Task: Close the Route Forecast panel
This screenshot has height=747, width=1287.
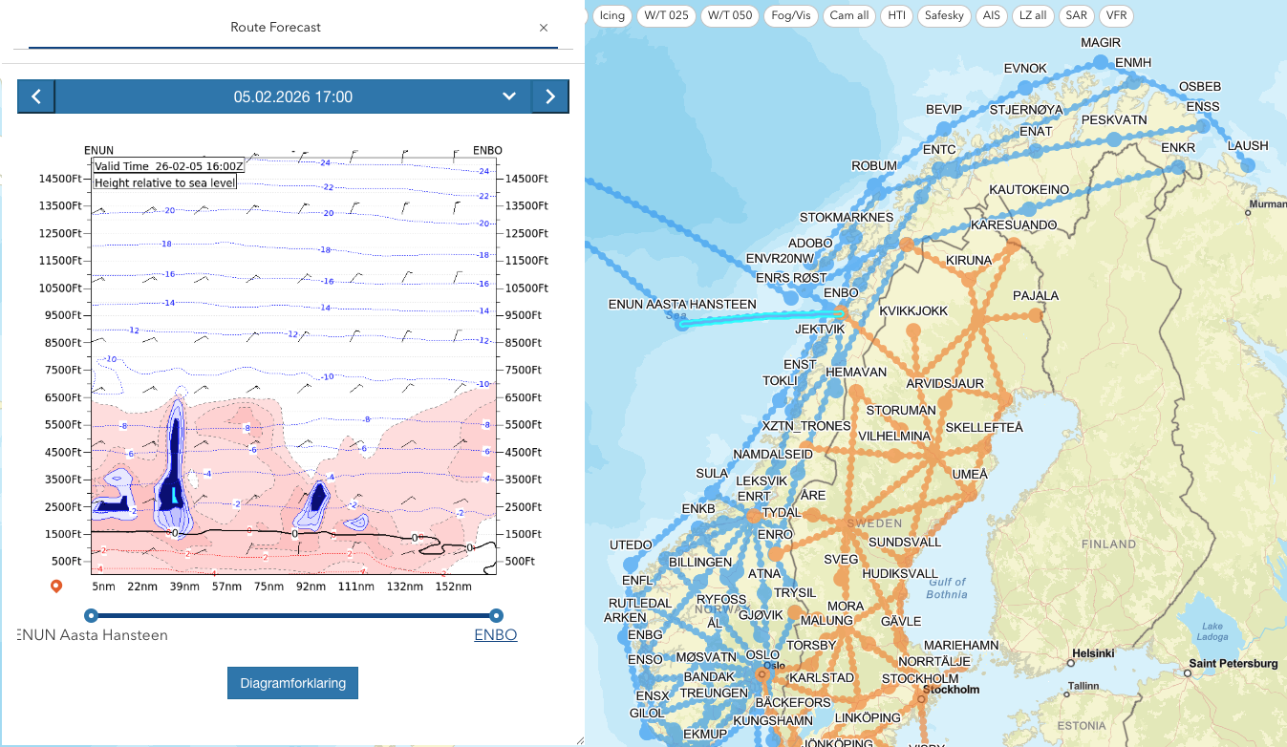Action: [544, 28]
